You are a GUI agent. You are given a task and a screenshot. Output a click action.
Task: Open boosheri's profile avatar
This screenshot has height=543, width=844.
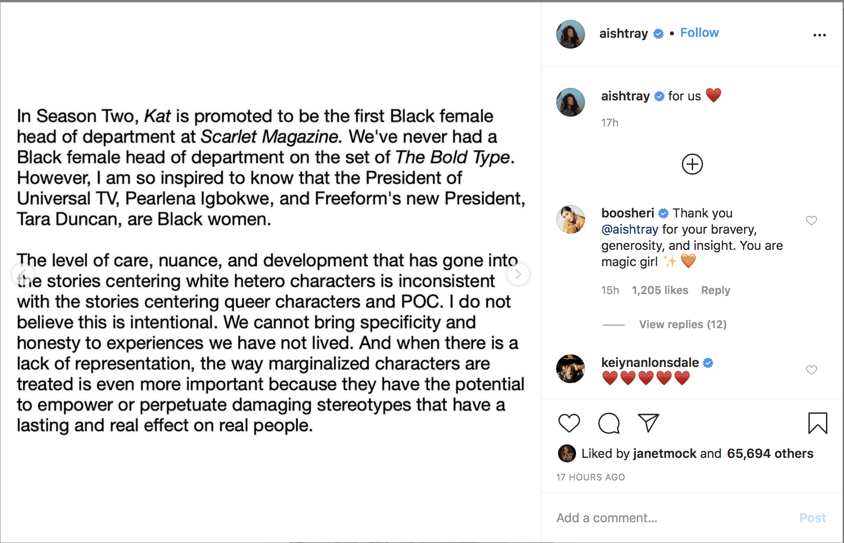[x=571, y=219]
